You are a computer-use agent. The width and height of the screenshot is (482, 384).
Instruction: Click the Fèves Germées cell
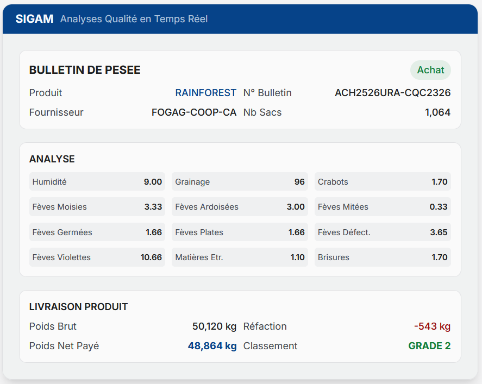97,232
